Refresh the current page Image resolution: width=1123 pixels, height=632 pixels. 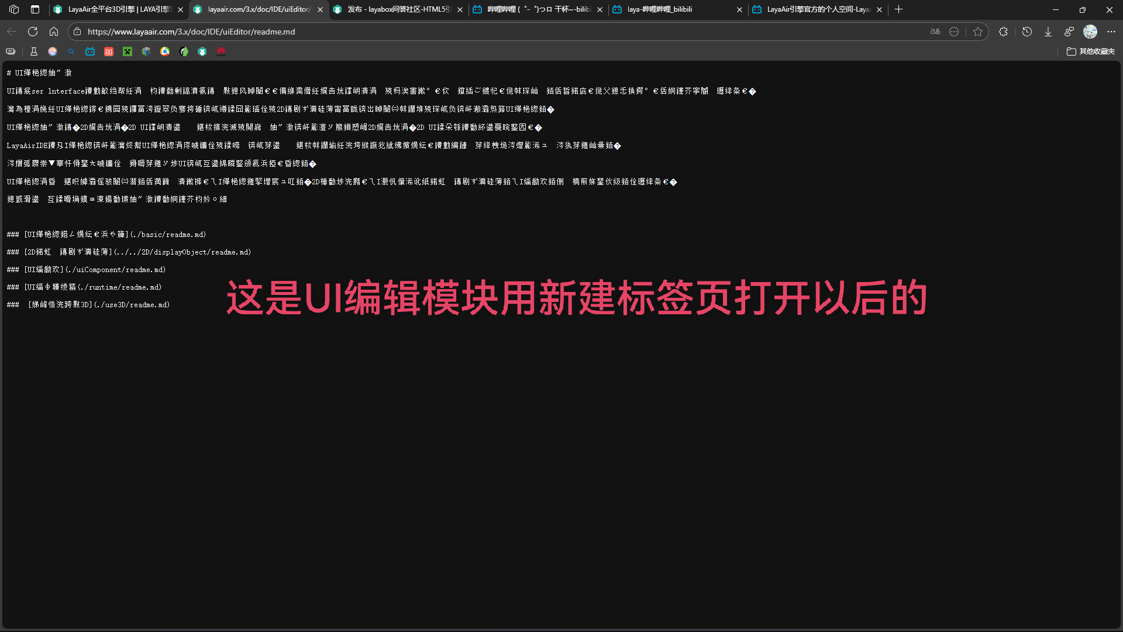point(33,32)
